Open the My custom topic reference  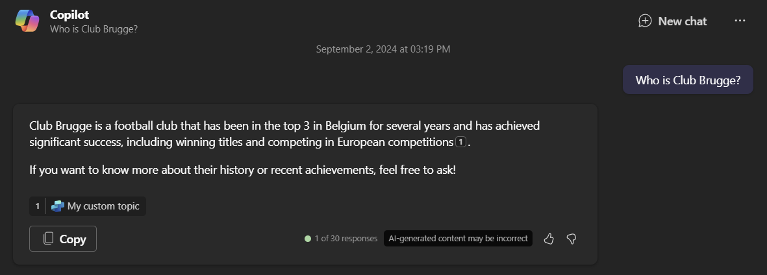(103, 206)
